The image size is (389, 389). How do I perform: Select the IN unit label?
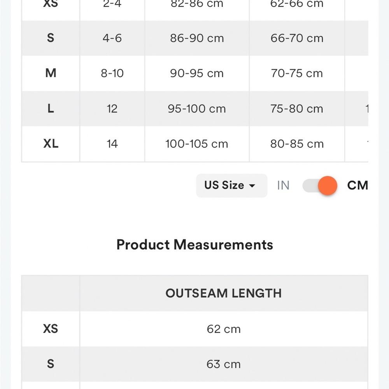point(283,186)
